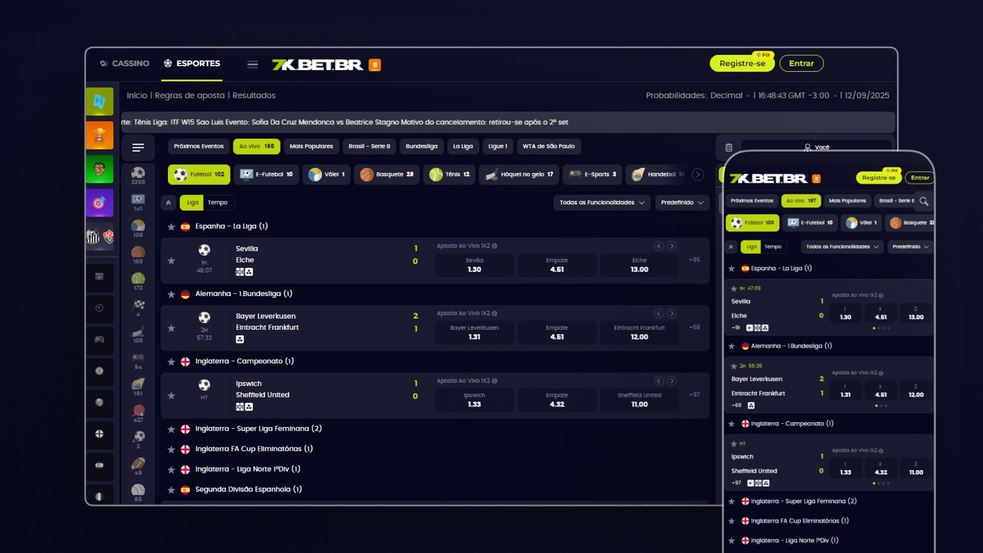Expand the Predefinido dropdown
Screen dimensions: 983x553
(682, 203)
